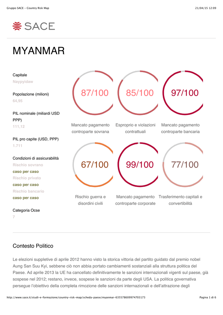Click the Contesto Politico section heading

click(x=33, y=246)
